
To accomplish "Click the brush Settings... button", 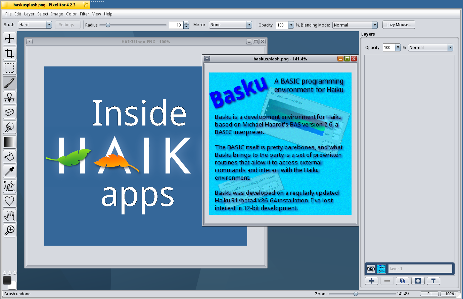I will click(68, 25).
